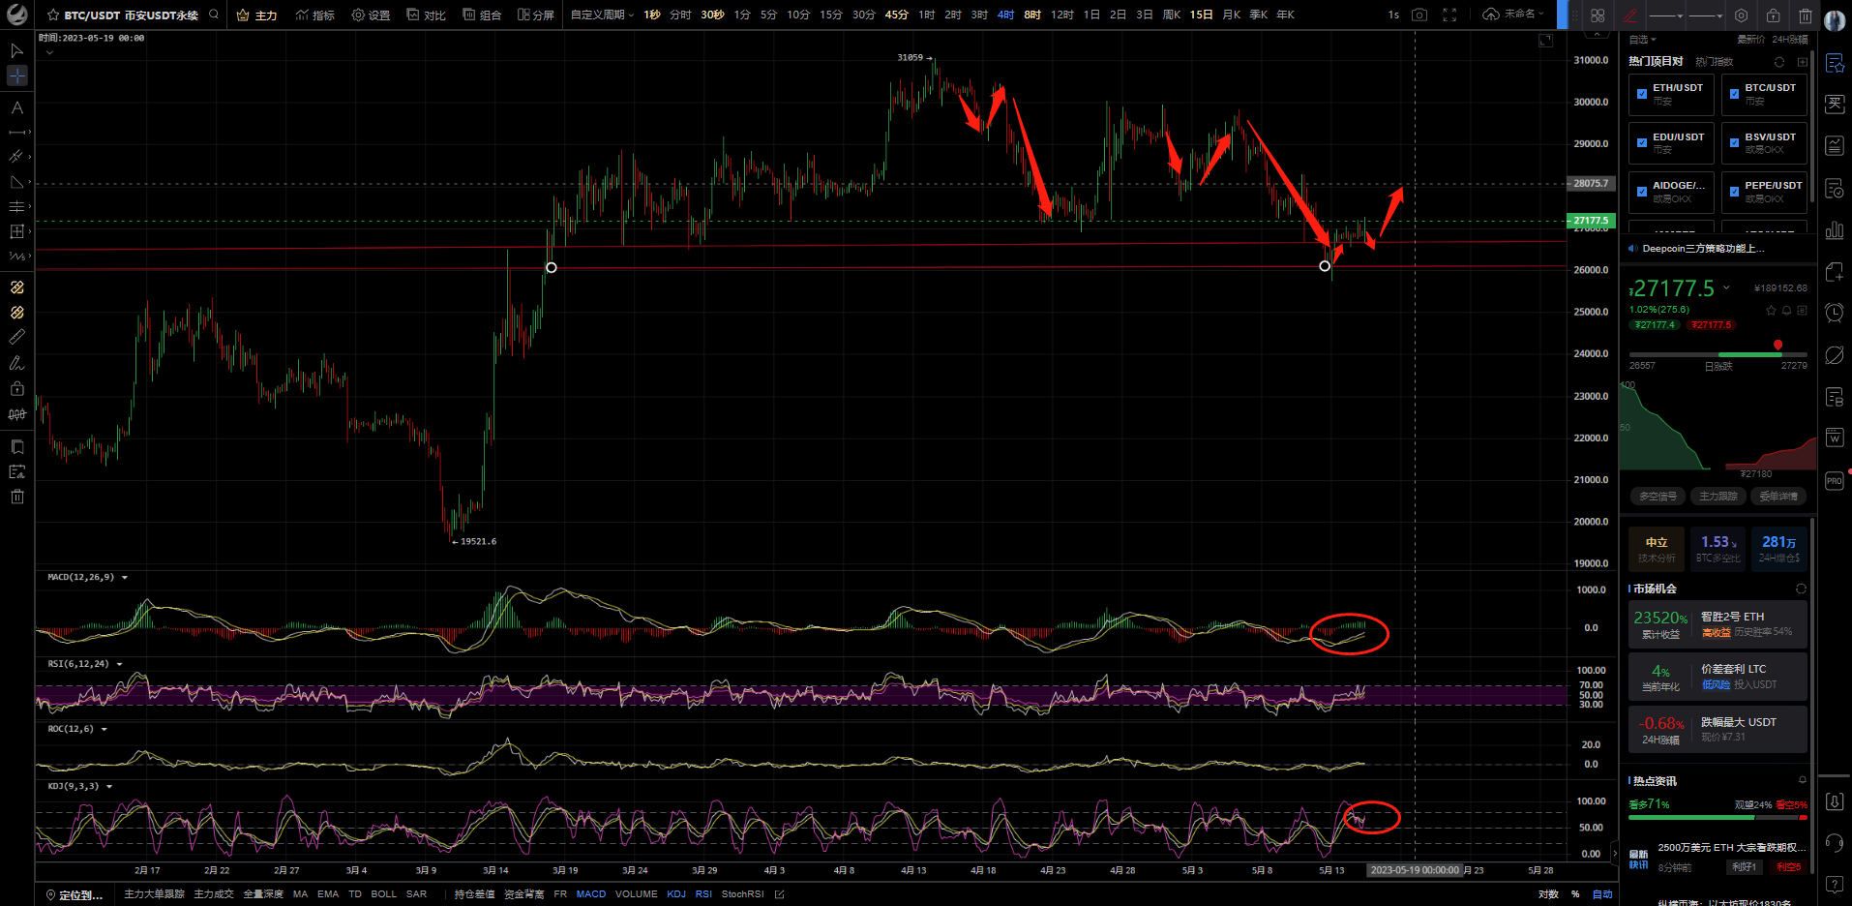This screenshot has width=1852, height=906.
Task: Toggle the KDJ indicator at bottom bar
Action: 676,894
